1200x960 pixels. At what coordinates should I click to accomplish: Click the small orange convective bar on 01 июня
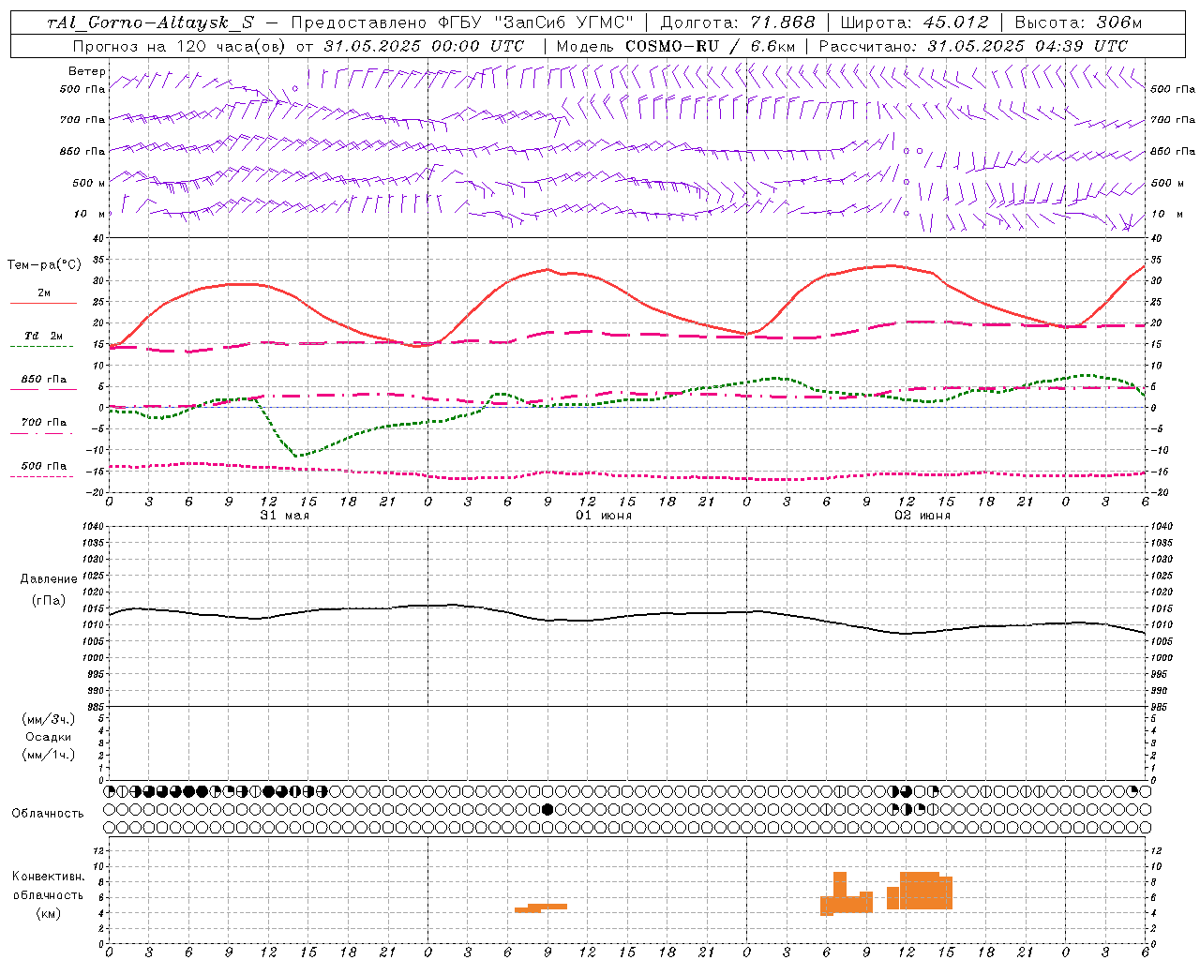click(x=541, y=907)
